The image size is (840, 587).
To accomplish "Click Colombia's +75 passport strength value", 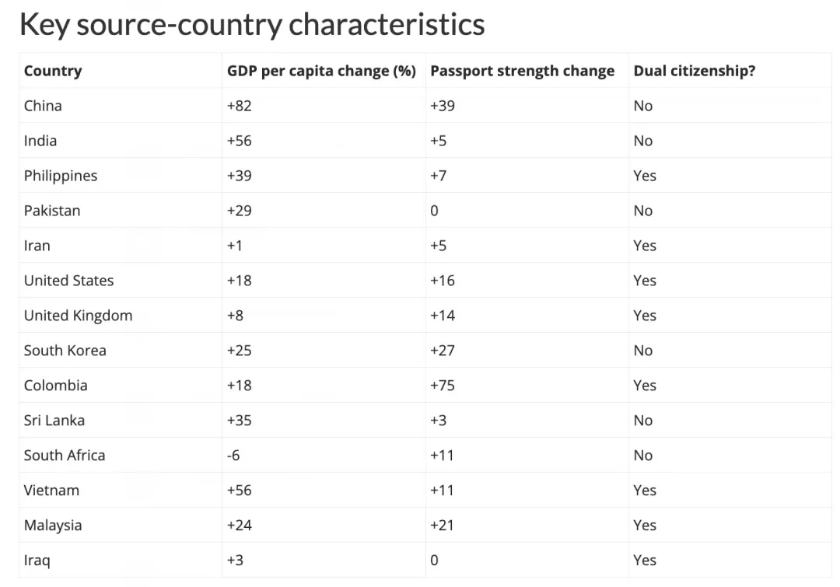I will [443, 386].
